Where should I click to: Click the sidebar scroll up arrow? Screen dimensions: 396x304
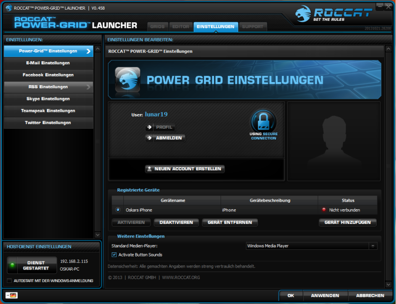click(98, 49)
